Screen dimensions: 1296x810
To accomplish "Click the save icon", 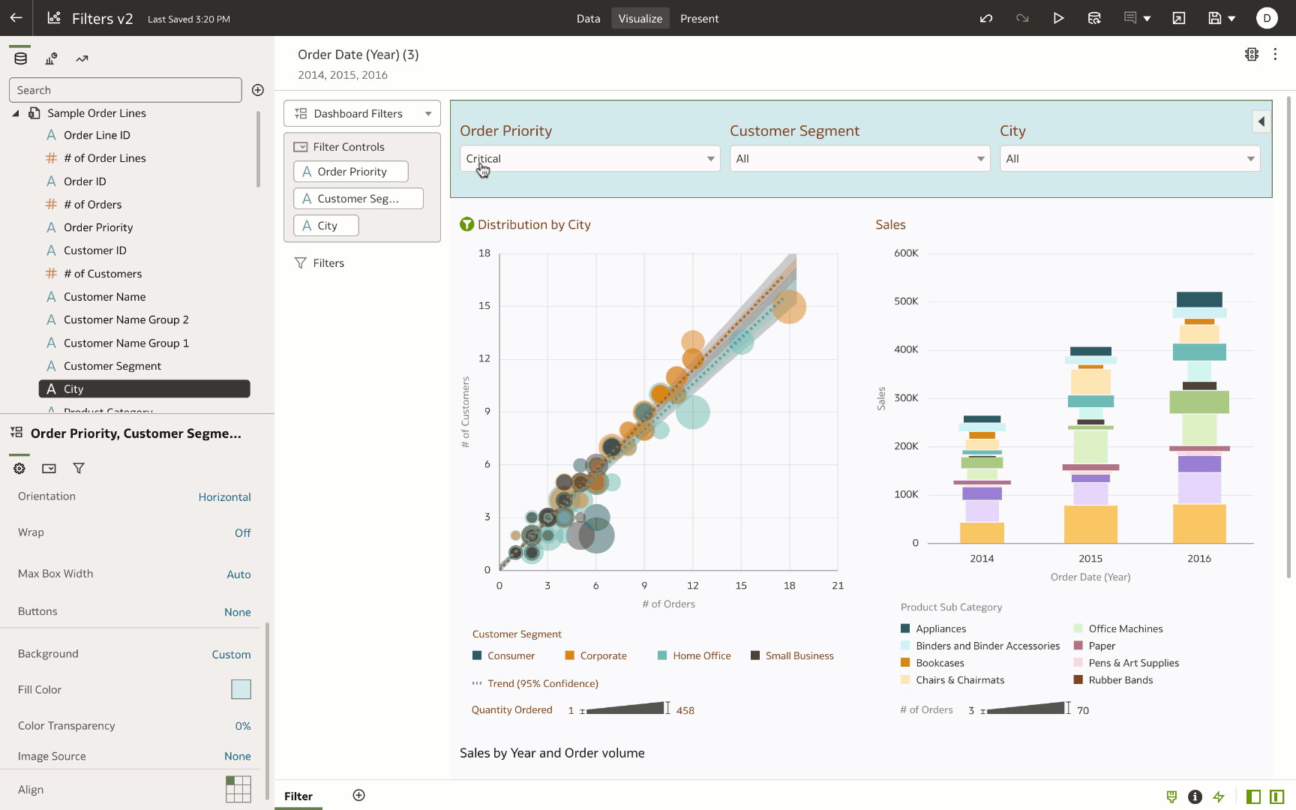I will (x=1215, y=18).
